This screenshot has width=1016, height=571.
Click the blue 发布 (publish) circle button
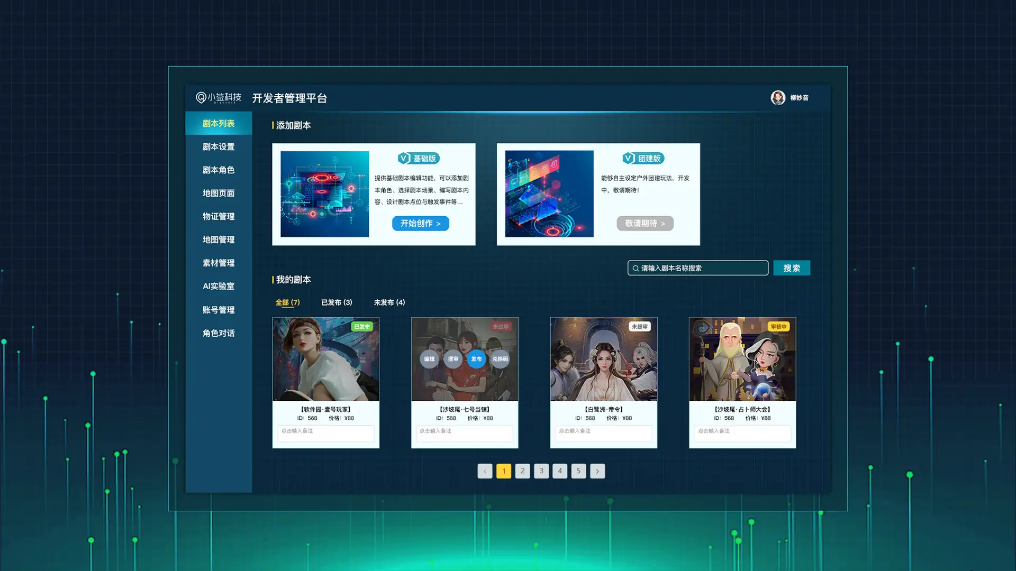476,359
